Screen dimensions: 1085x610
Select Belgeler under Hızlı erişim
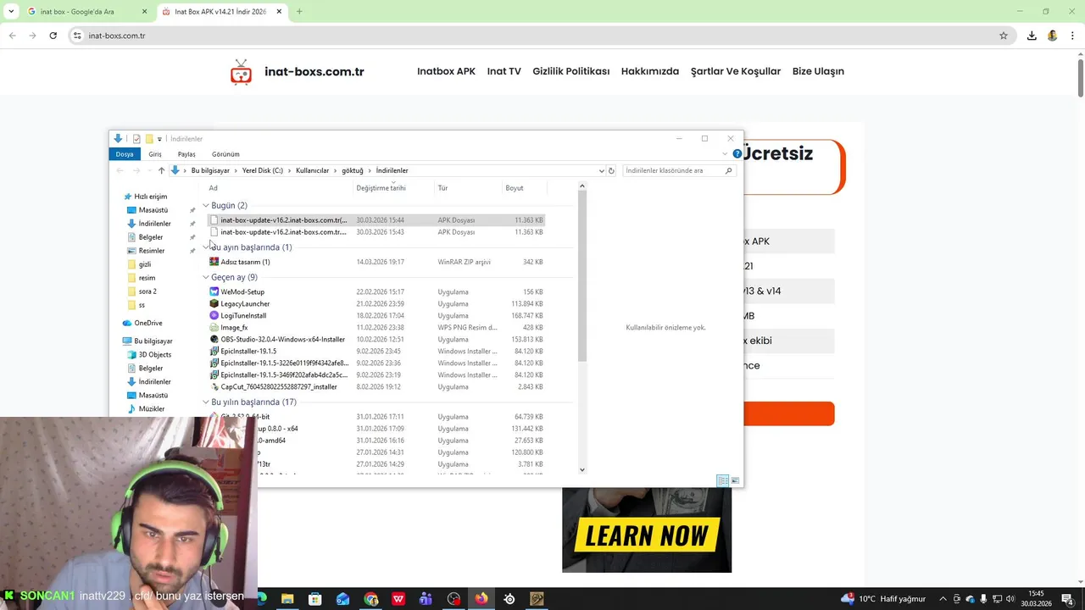point(151,237)
